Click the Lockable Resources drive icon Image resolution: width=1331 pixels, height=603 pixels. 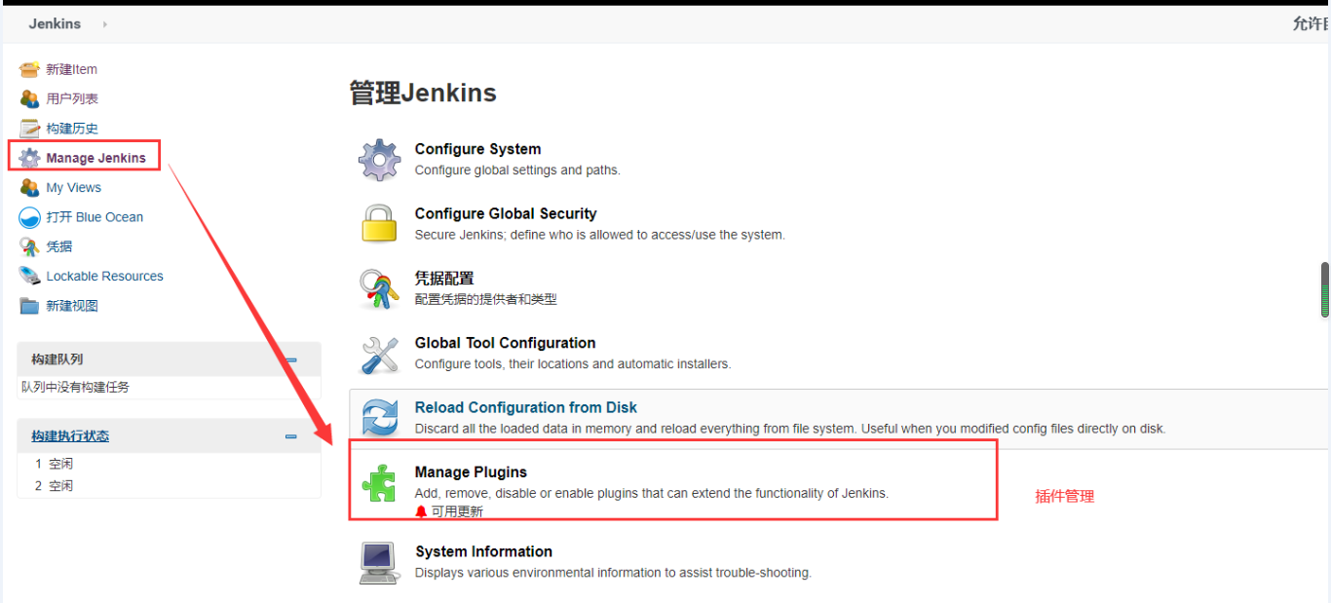[x=29, y=276]
